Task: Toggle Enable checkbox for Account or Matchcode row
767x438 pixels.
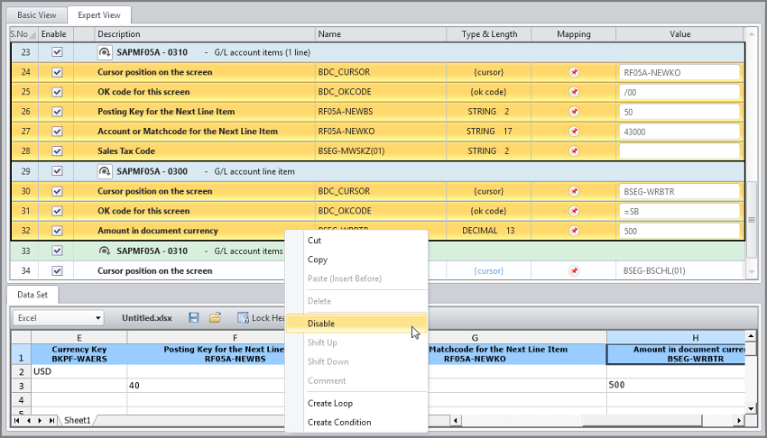Action: click(57, 132)
